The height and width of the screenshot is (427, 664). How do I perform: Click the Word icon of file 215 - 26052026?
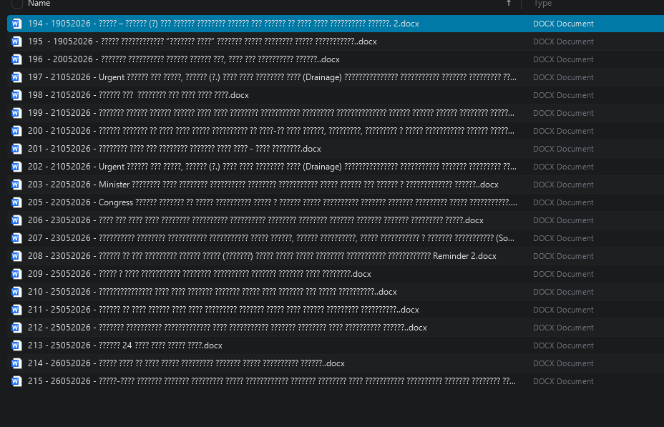pos(16,381)
